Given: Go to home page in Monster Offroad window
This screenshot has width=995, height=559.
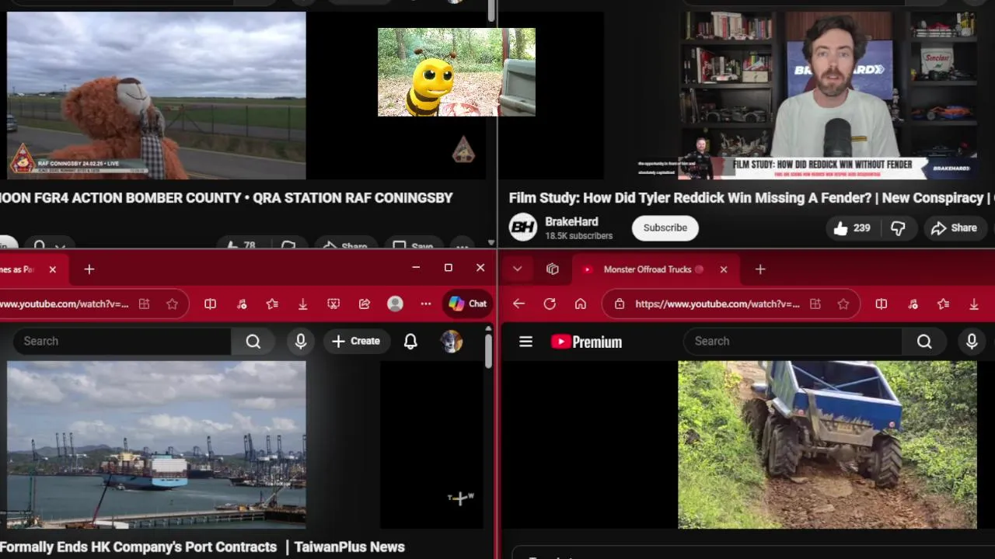Looking at the screenshot, I should 580,304.
